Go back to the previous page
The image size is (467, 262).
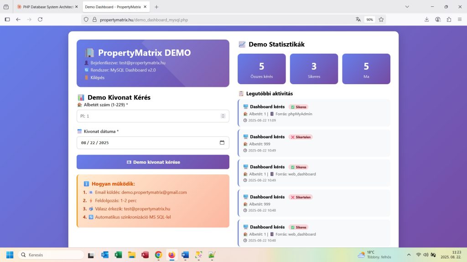[18, 20]
